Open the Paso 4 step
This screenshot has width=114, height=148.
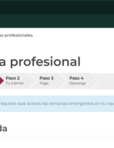79,81
